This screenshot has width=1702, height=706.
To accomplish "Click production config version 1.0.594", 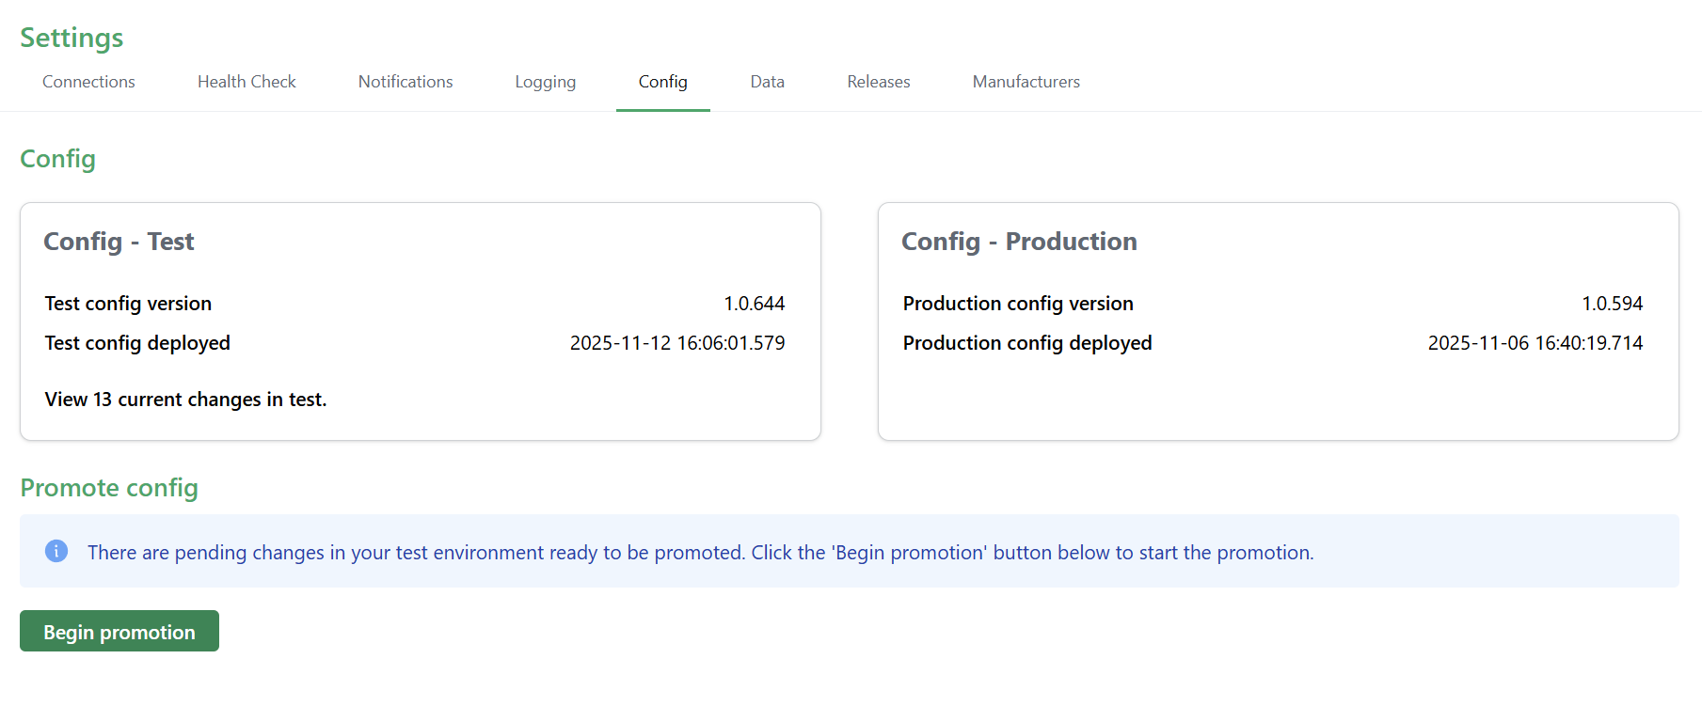I will click(x=1613, y=304).
